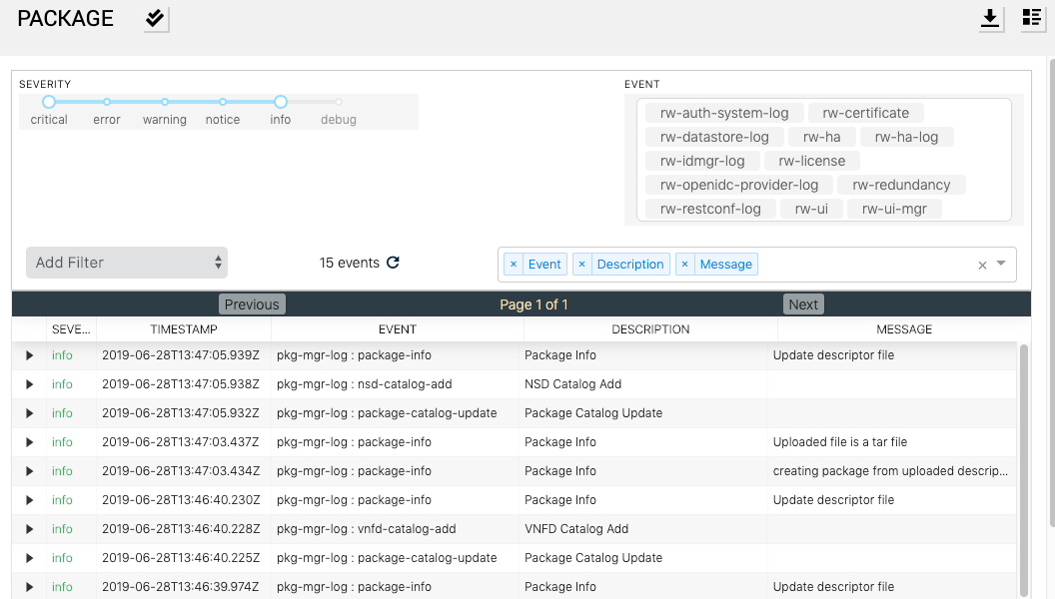The height and width of the screenshot is (599, 1055).
Task: Expand the nsd-catalog-add event row
Action: (29, 384)
